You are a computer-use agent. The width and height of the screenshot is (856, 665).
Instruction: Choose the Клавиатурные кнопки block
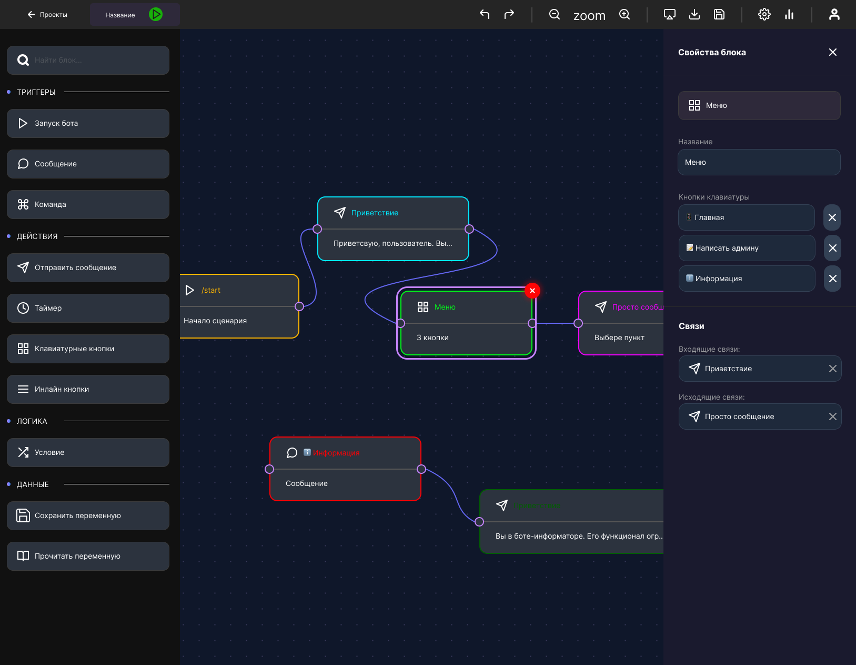pos(88,349)
